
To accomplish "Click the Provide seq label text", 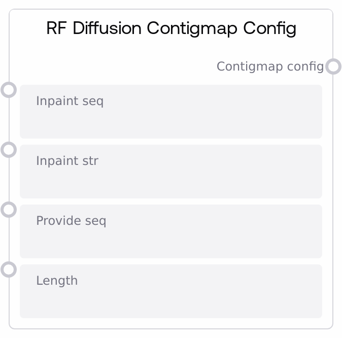I will click(x=71, y=221).
